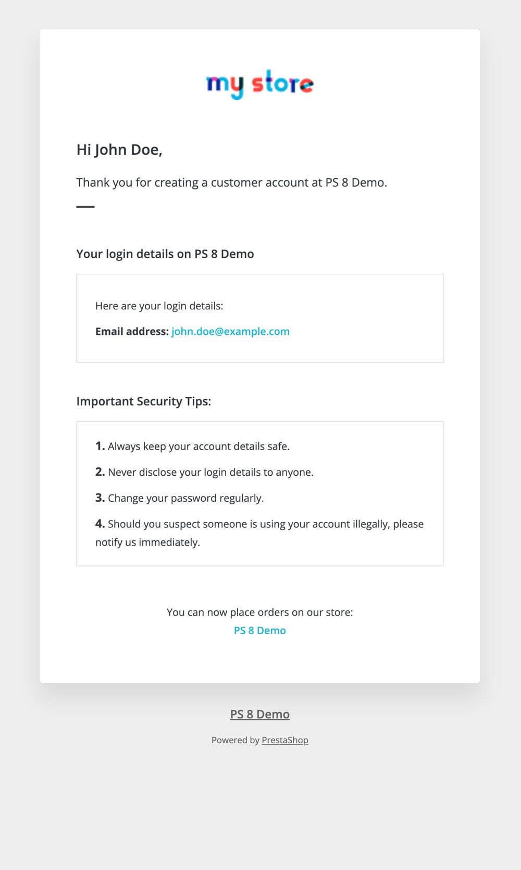Screen dimensions: 521x870
Task: Open the underlined gray PS 8 Demo footer link
Action: (x=260, y=715)
